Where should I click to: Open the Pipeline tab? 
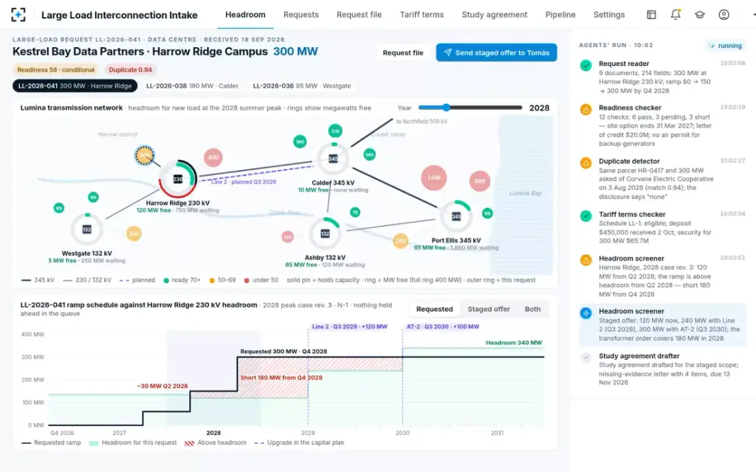point(560,14)
